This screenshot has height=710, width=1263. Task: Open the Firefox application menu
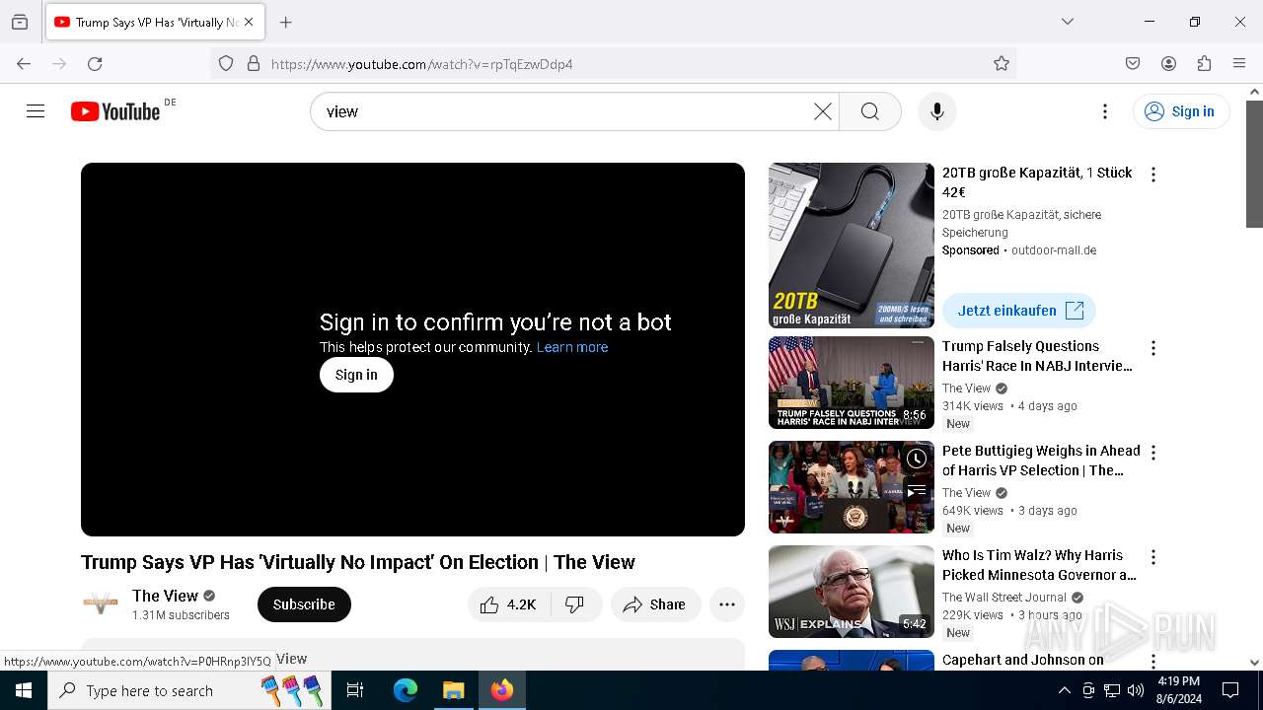(x=1239, y=63)
